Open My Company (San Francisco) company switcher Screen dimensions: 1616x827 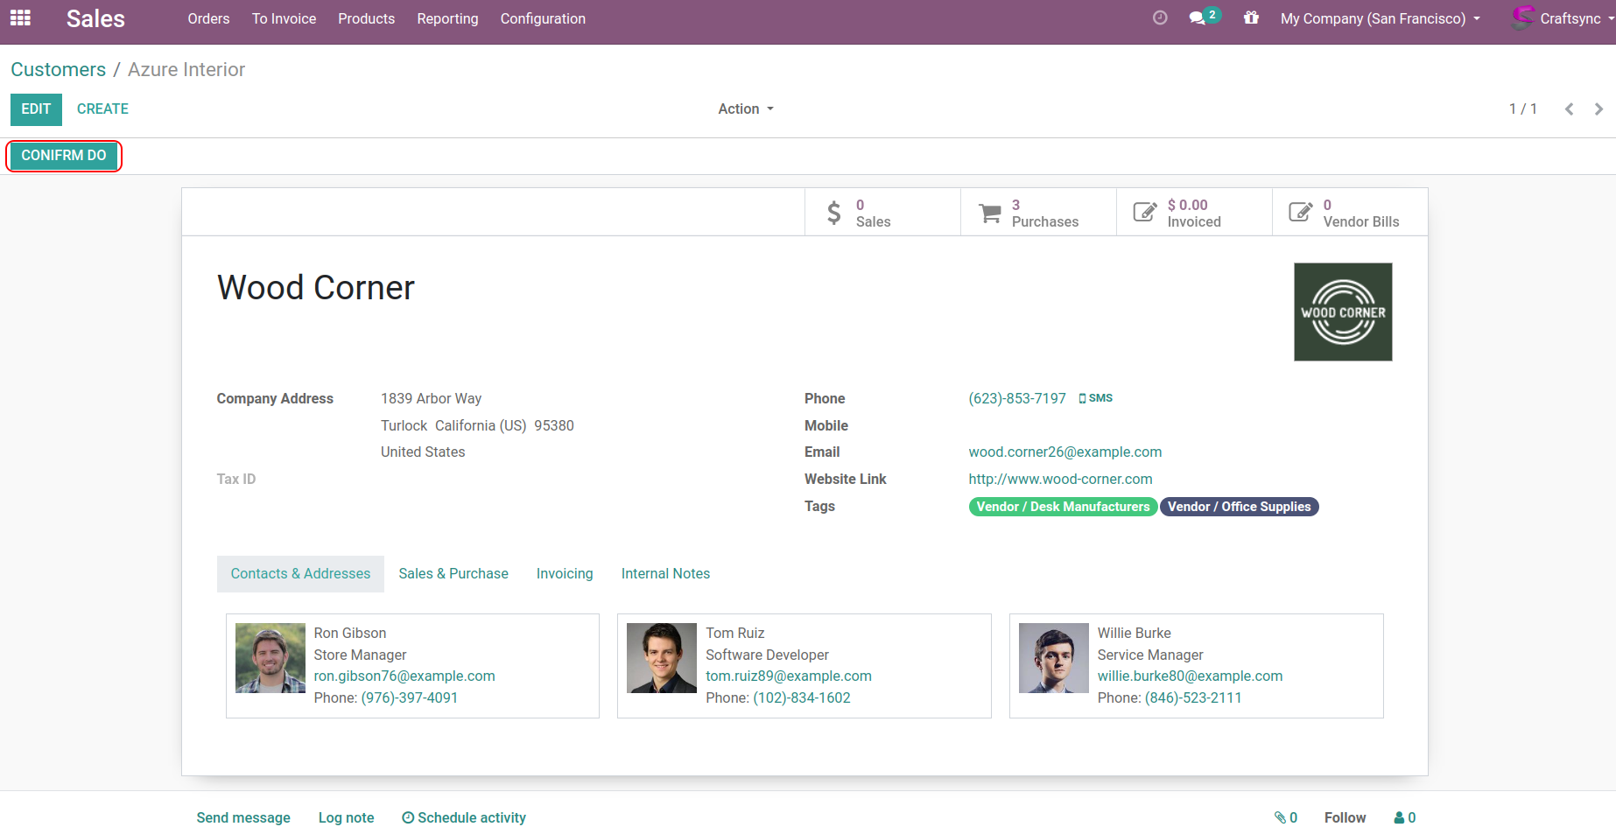[1380, 18]
